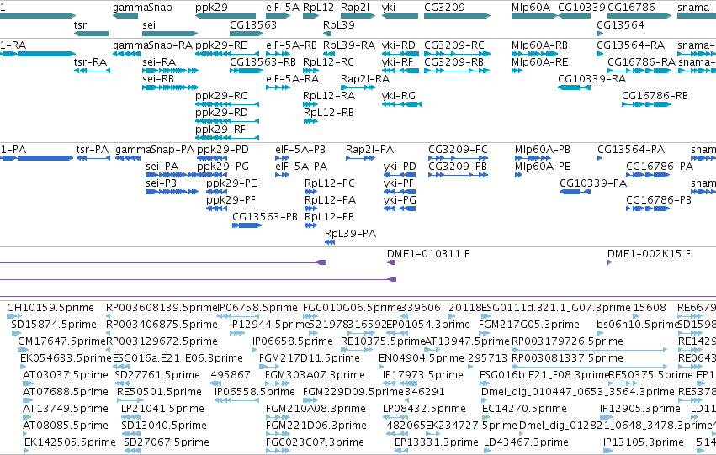Image resolution: width=716 pixels, height=455 pixels.
Task: Select the 'tsr' gene label
Action: coord(80,24)
